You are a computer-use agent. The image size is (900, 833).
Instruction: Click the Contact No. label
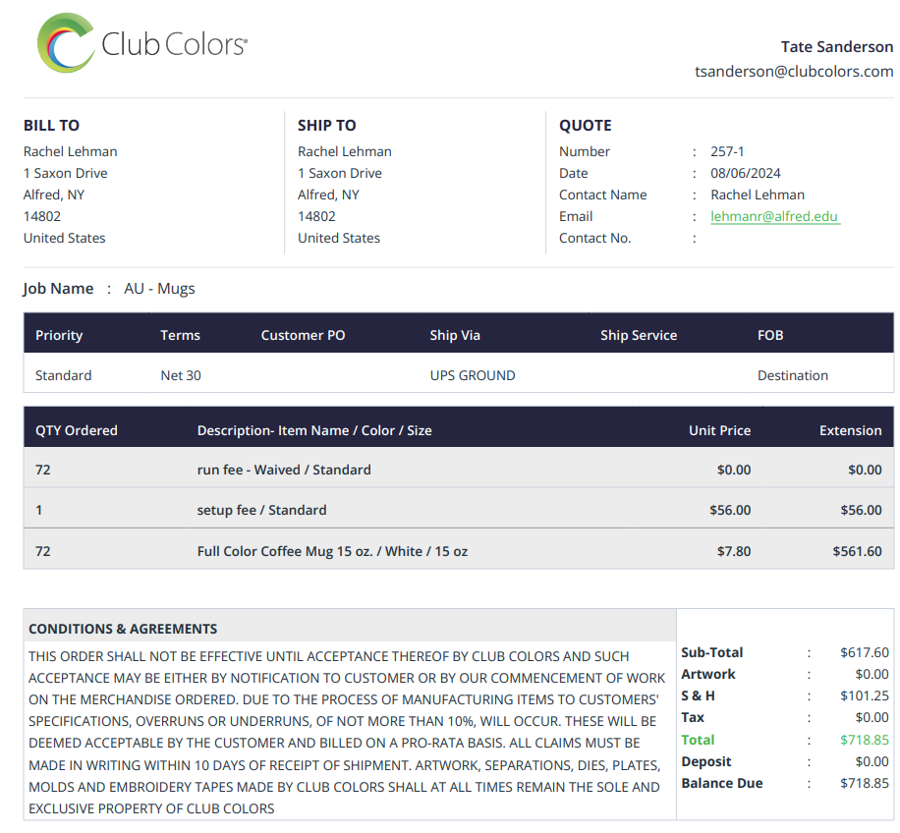[x=595, y=238]
